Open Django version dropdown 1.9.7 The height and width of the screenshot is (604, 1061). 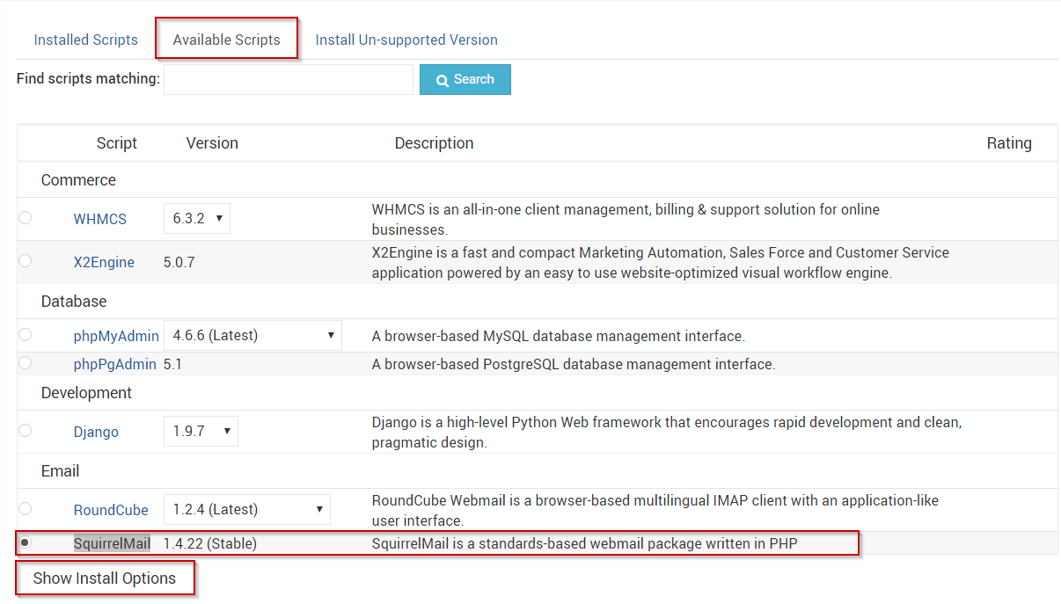coord(201,431)
